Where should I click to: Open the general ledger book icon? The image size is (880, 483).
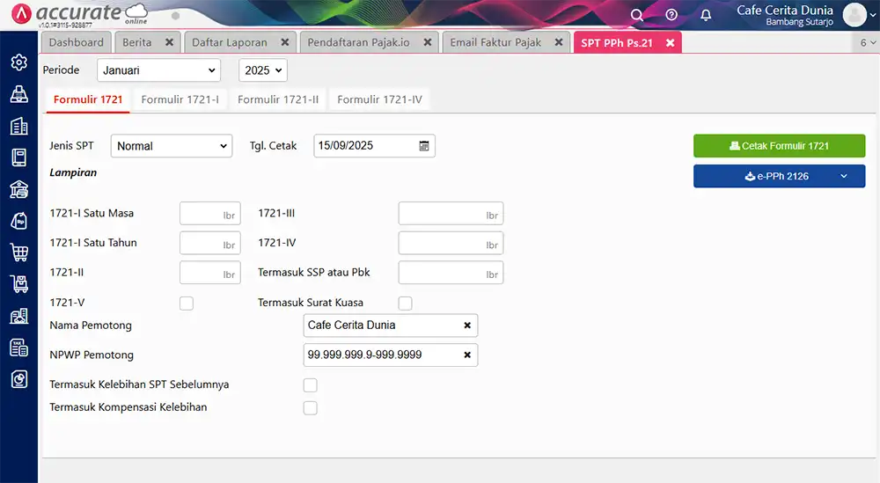(x=19, y=157)
